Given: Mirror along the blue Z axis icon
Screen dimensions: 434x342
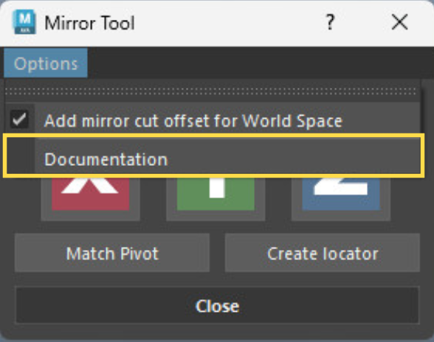Looking at the screenshot, I should pos(341,195).
